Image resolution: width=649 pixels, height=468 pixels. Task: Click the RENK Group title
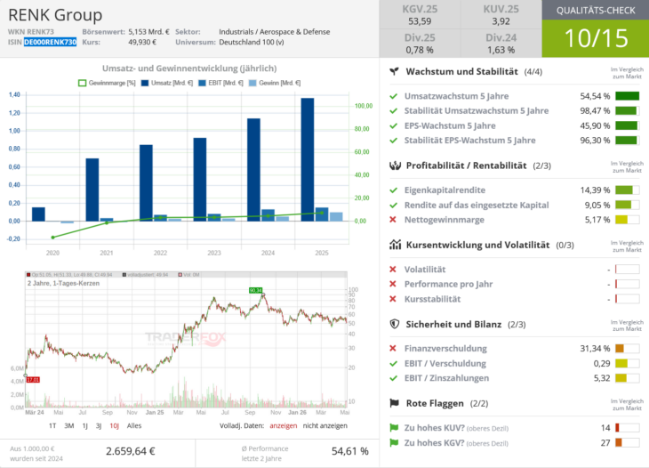(55, 15)
